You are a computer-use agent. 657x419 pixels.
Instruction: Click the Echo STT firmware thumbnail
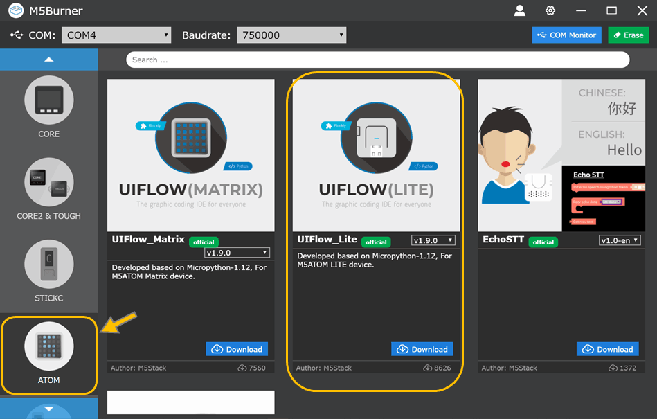coord(561,155)
